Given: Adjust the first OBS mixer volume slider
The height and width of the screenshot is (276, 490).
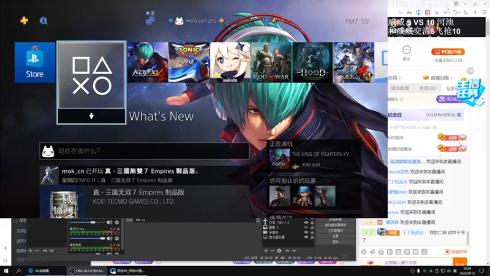Looking at the screenshot, I should pos(87,222).
